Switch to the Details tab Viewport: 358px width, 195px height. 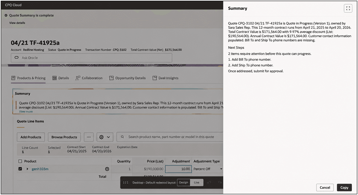click(x=61, y=78)
